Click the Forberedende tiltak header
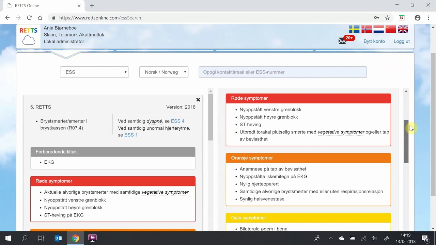 (113, 152)
